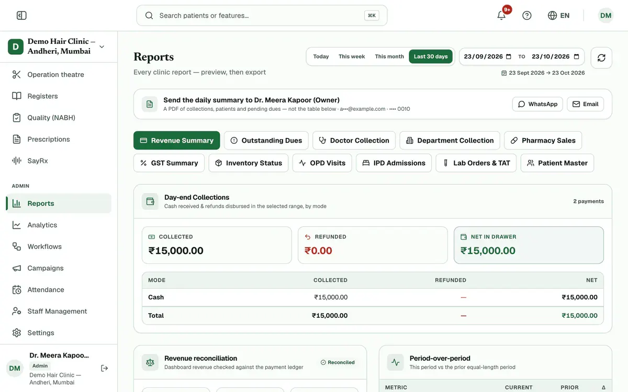The height and width of the screenshot is (392, 628).
Task: Click the '2 payments' label
Action: [x=588, y=201]
